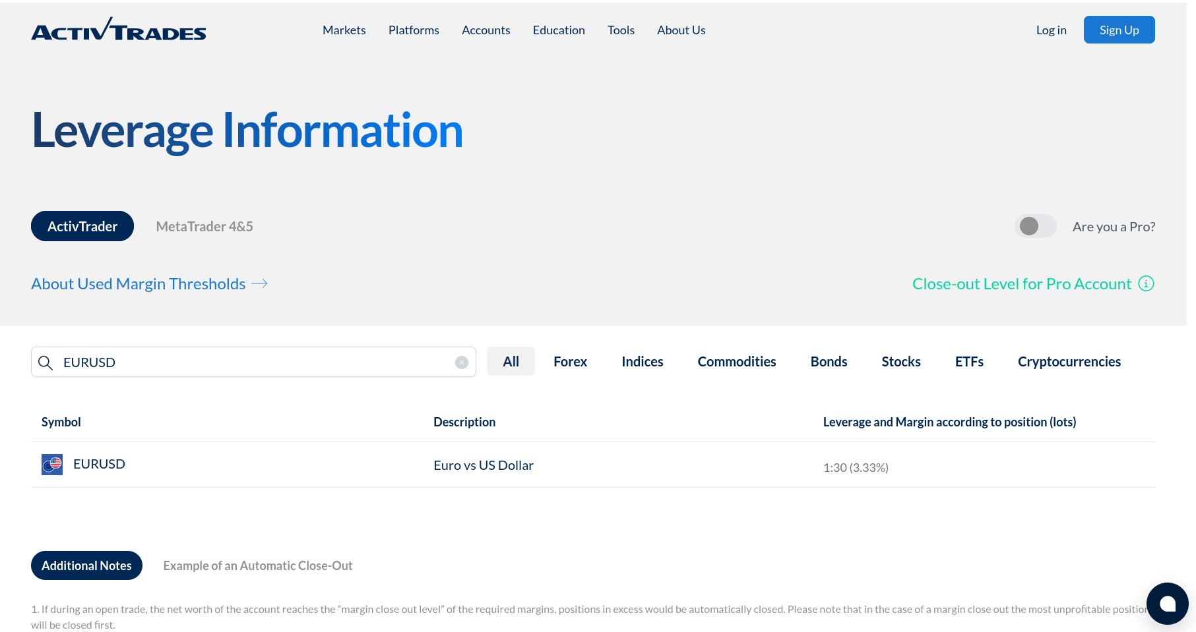Click the Description column header
Viewport: 1196px width, 632px height.
click(x=464, y=422)
